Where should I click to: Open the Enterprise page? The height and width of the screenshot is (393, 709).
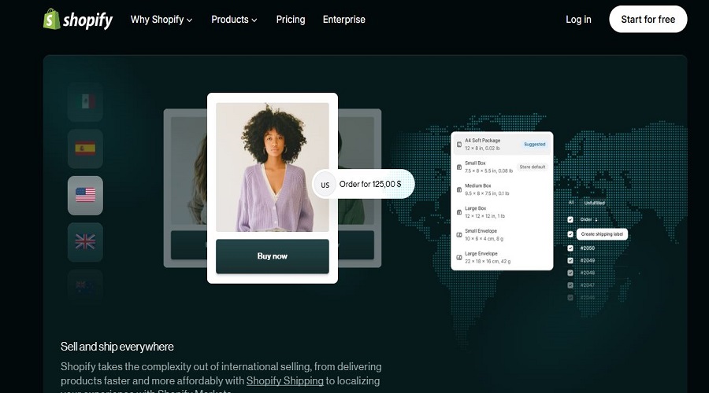(344, 20)
